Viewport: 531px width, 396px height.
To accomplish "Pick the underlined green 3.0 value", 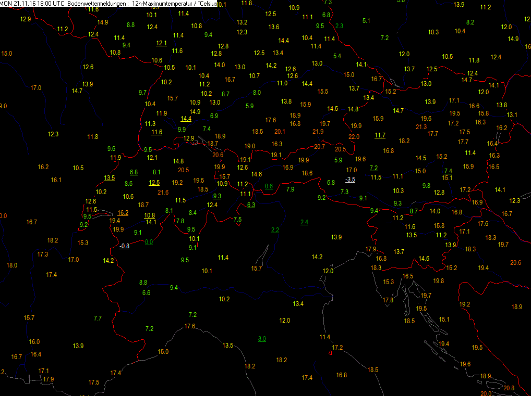I will [262, 339].
